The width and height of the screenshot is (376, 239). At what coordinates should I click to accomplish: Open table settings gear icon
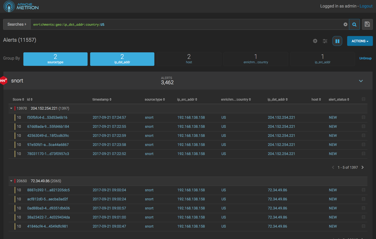pyautogui.click(x=315, y=41)
